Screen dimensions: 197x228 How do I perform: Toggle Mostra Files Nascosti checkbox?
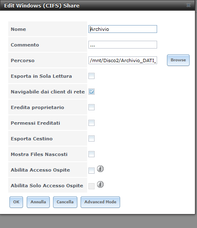[x=92, y=154]
